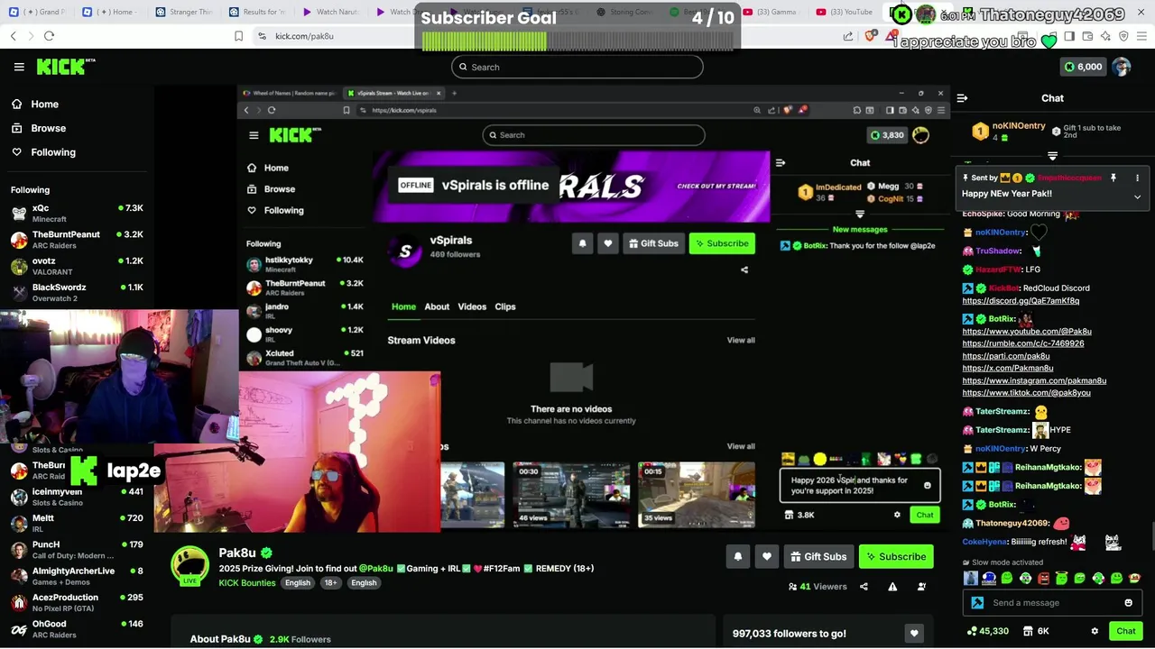Go back in the outer browser
The width and height of the screenshot is (1155, 649).
pyautogui.click(x=14, y=36)
